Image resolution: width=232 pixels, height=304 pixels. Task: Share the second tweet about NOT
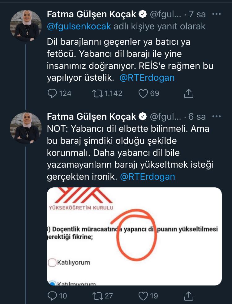(189, 296)
